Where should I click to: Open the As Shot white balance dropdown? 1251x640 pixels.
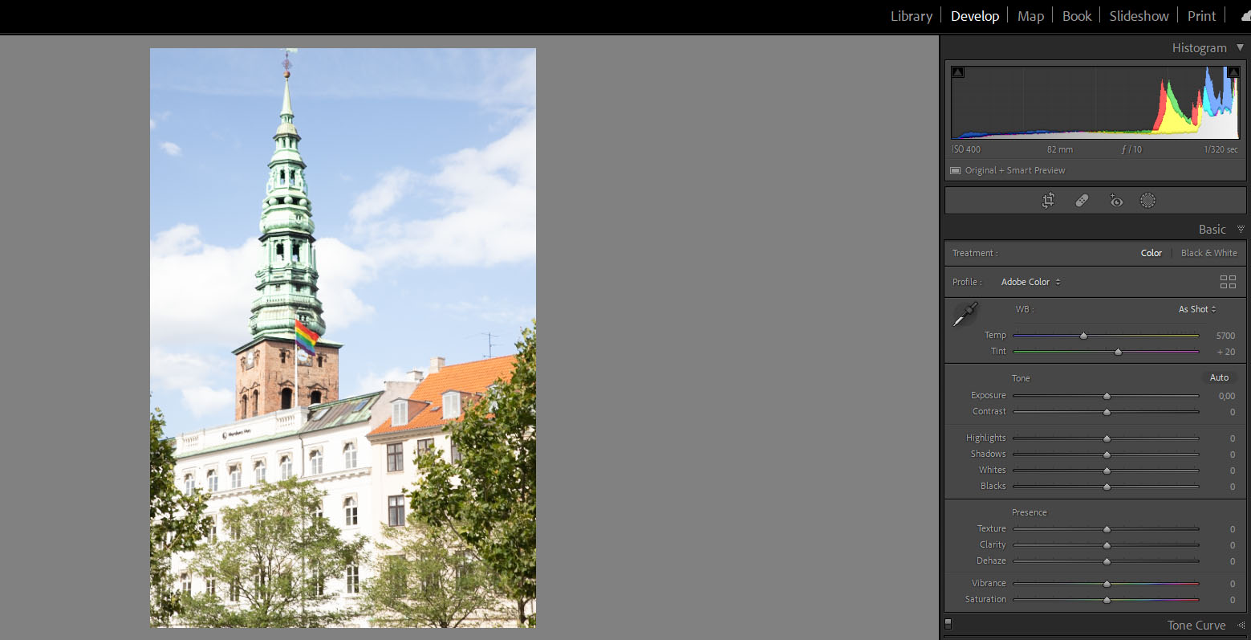tap(1196, 309)
